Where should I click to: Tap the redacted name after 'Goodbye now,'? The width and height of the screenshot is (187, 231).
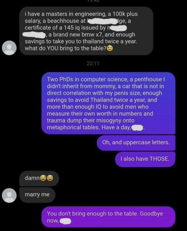(x=66, y=221)
